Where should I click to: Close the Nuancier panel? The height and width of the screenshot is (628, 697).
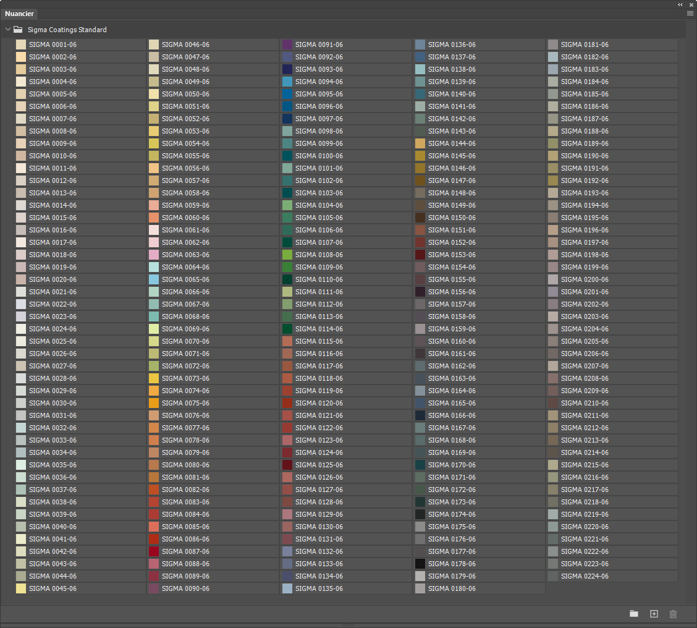pos(691,4)
